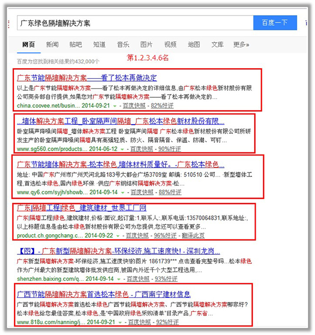
Task: Expand dropdown arrow beside china.coovee.net date
Action: [x=114, y=106]
